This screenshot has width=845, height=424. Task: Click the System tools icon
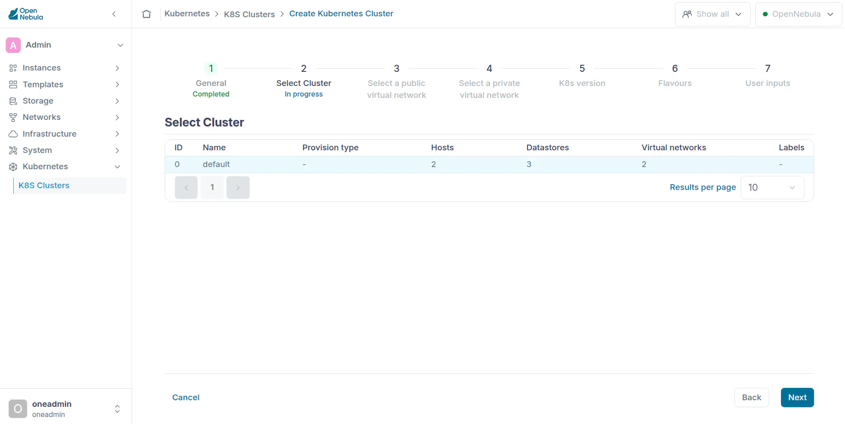point(13,150)
